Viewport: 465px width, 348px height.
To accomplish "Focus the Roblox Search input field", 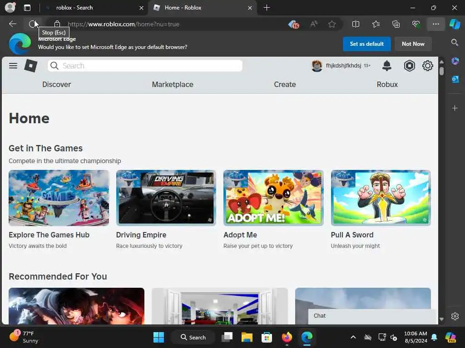I will pos(145,66).
